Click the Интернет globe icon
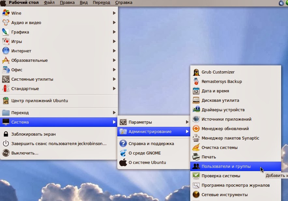This screenshot has width=288, height=201. click(x=6, y=51)
